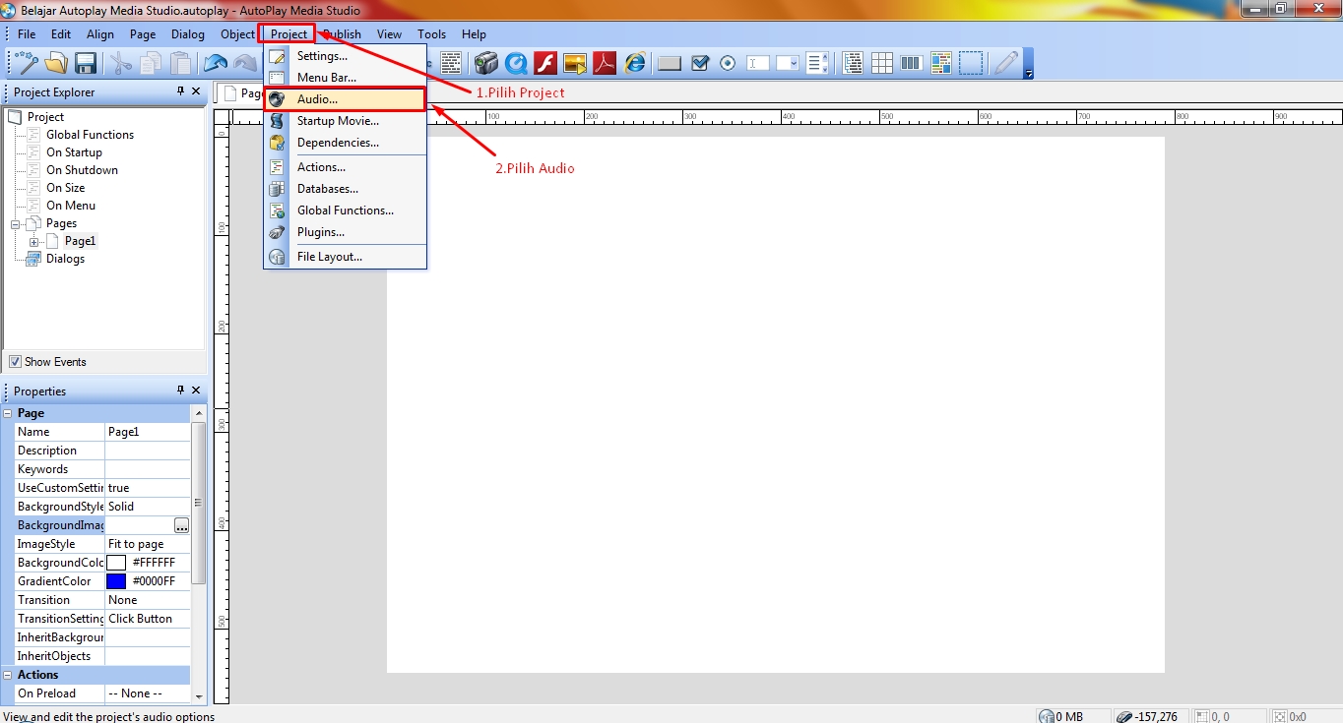This screenshot has height=723, width=1343.
Task: Insert a RadioButton object from the toolbar
Action: [729, 64]
